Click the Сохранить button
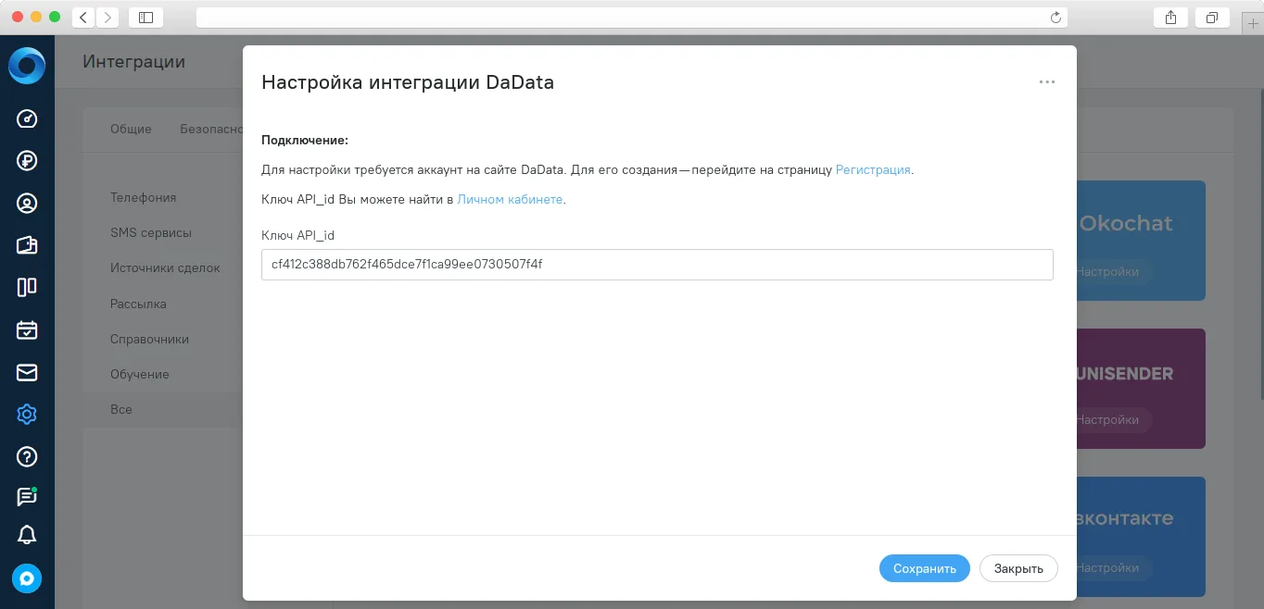 (x=925, y=568)
